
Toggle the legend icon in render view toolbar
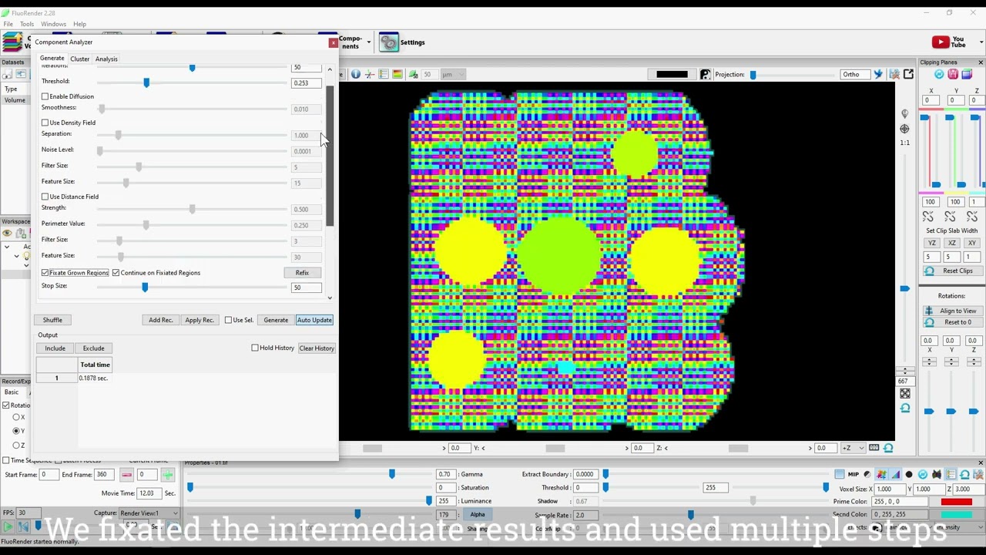(383, 74)
